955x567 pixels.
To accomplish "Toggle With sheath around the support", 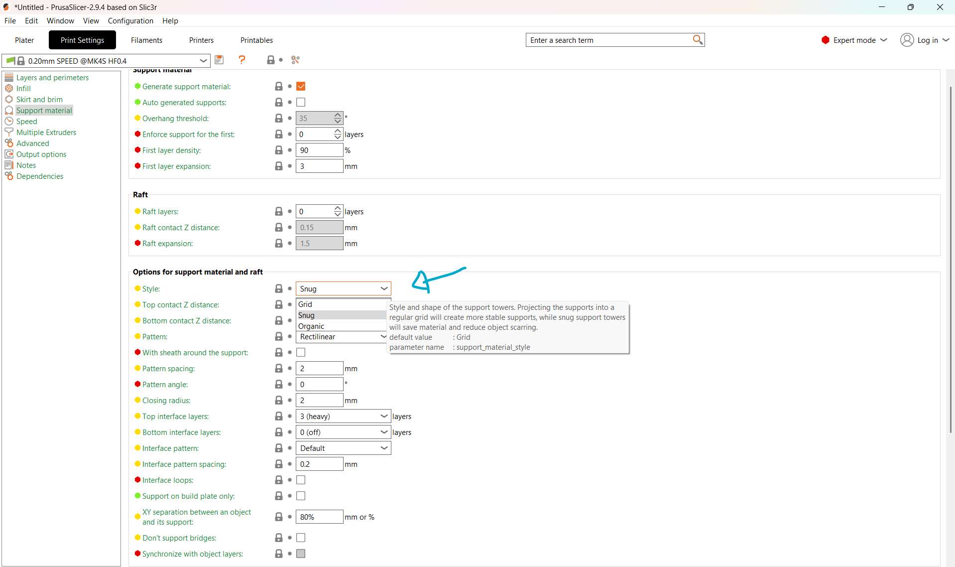I will (301, 352).
